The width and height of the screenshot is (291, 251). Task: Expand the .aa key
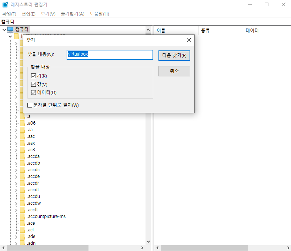16,130
